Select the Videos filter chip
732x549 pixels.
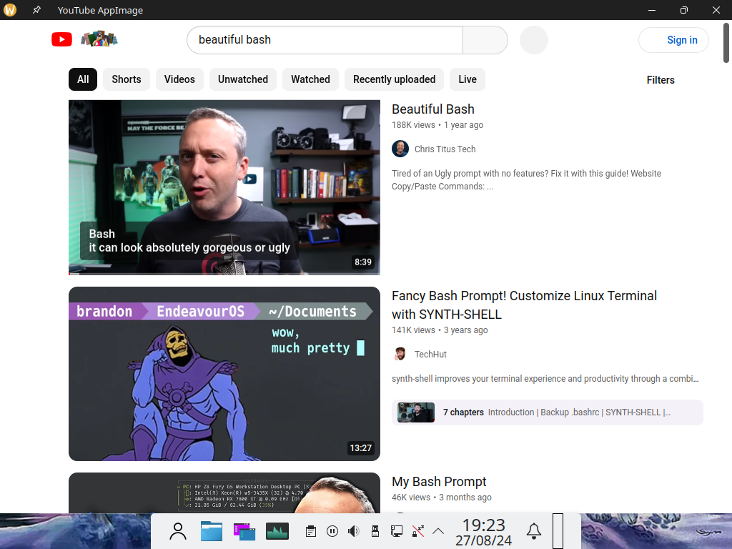[x=179, y=79]
